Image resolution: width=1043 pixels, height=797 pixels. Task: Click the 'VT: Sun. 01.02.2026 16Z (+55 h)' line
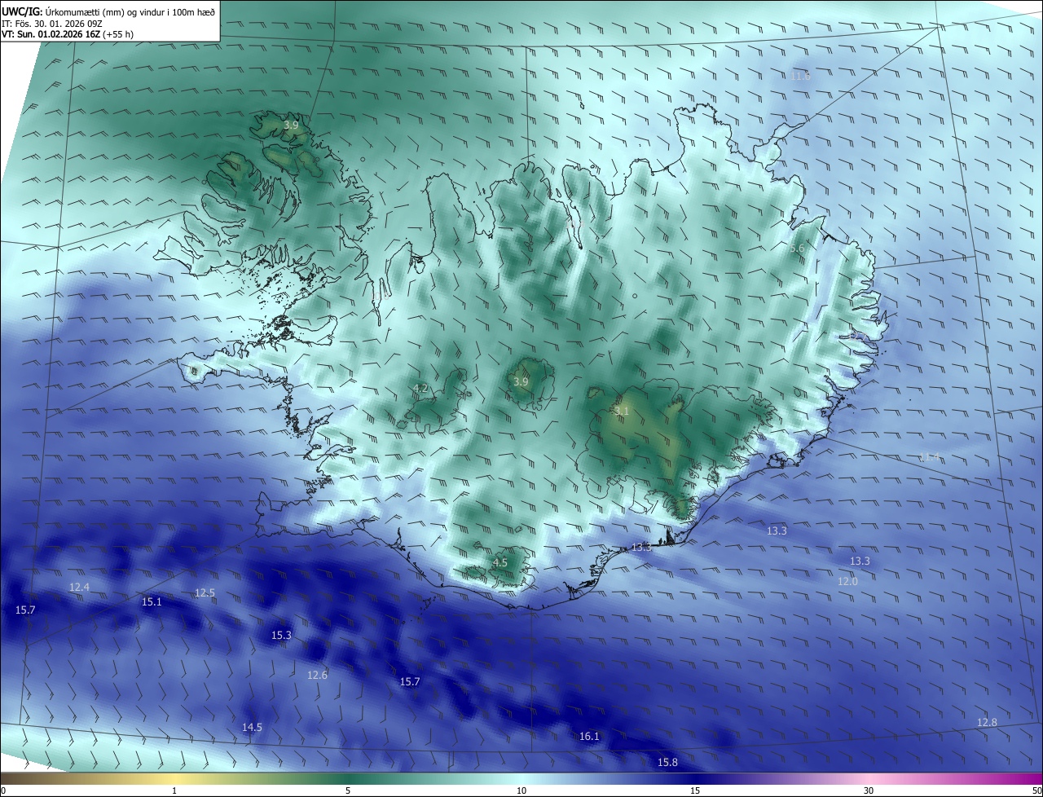click(x=68, y=34)
